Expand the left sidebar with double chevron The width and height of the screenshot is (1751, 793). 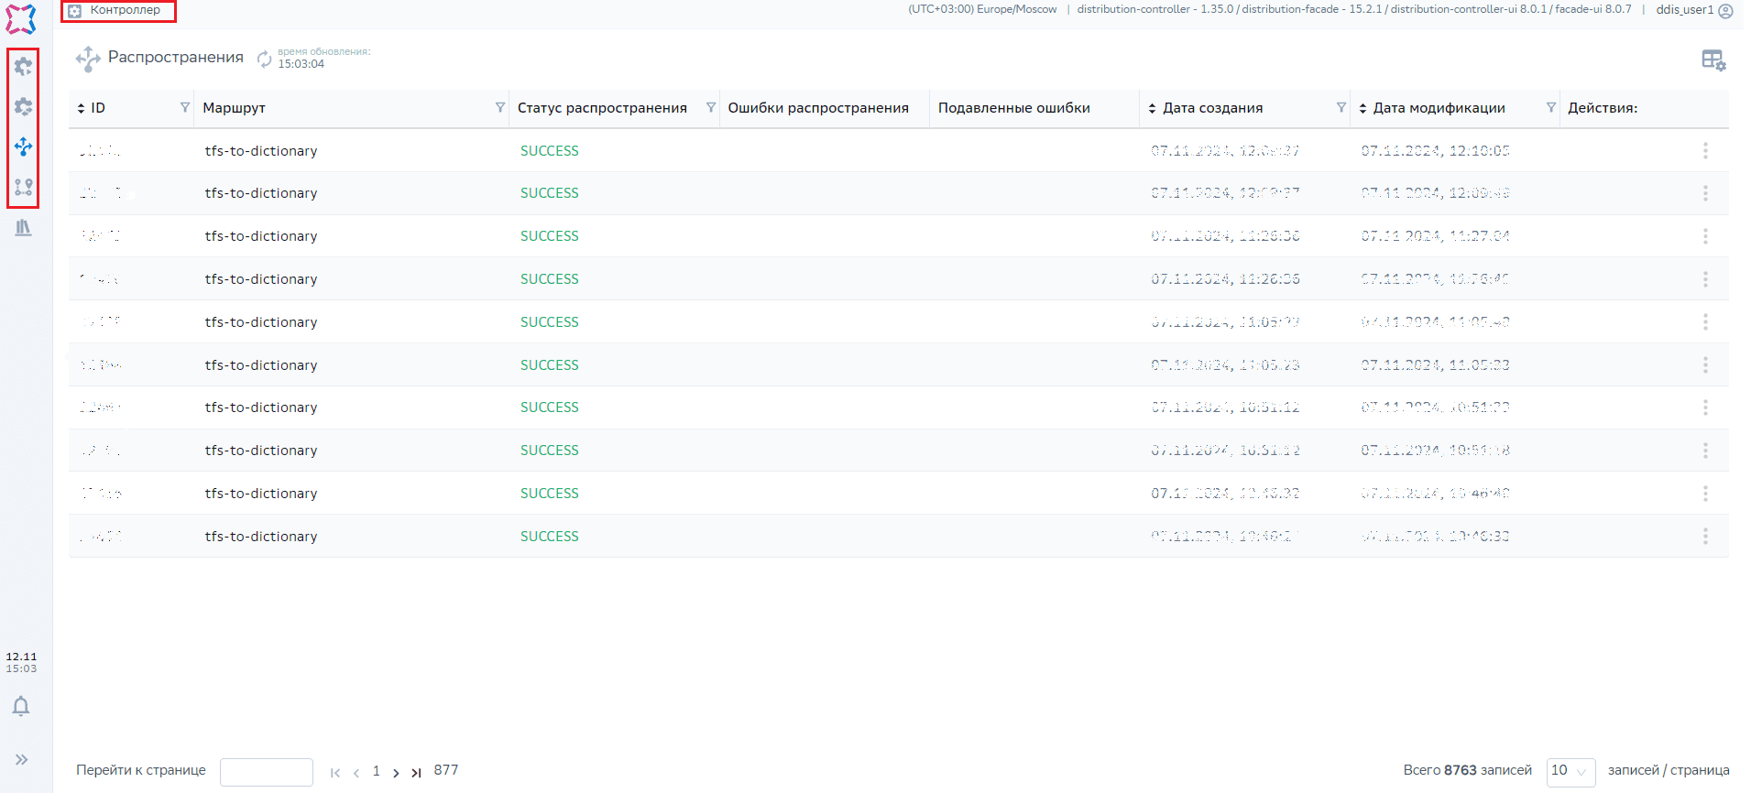[x=21, y=759]
